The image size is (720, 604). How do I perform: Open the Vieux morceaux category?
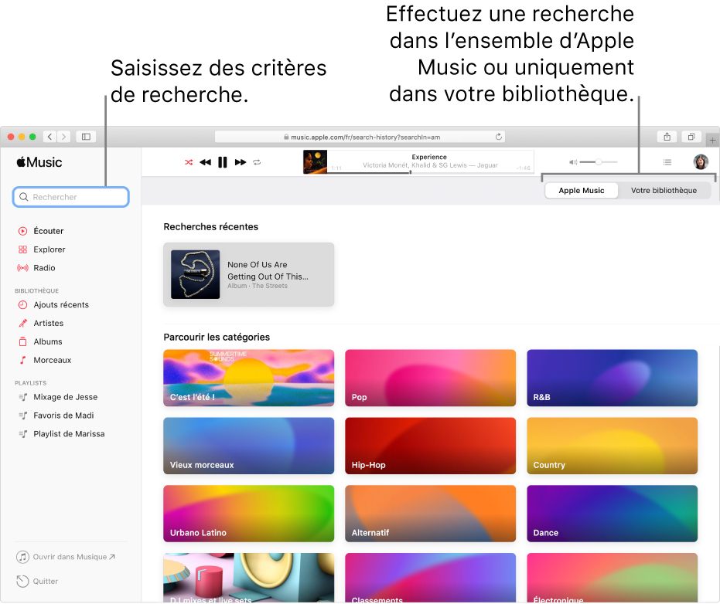coord(248,446)
